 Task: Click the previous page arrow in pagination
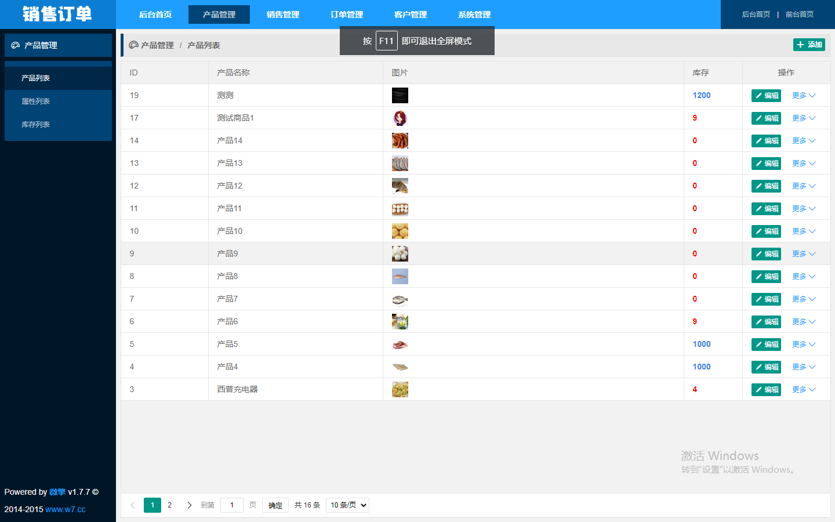pyautogui.click(x=133, y=505)
